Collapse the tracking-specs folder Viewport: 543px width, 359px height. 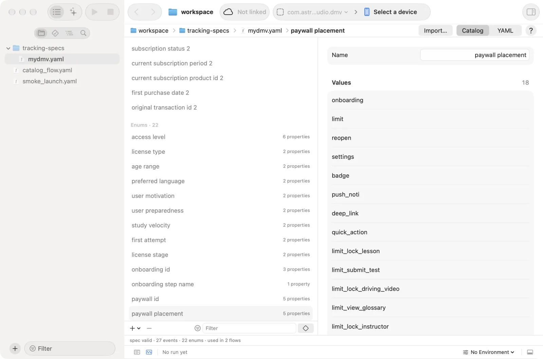click(x=8, y=48)
